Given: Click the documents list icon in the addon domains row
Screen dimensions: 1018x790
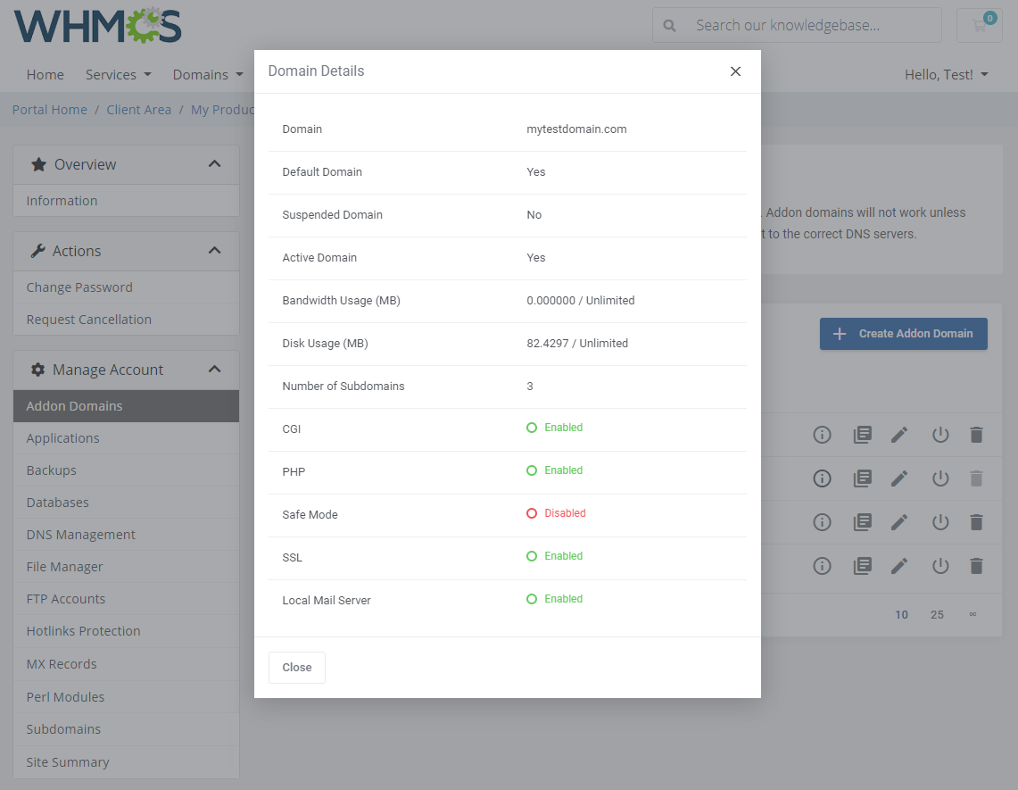Looking at the screenshot, I should pos(862,435).
